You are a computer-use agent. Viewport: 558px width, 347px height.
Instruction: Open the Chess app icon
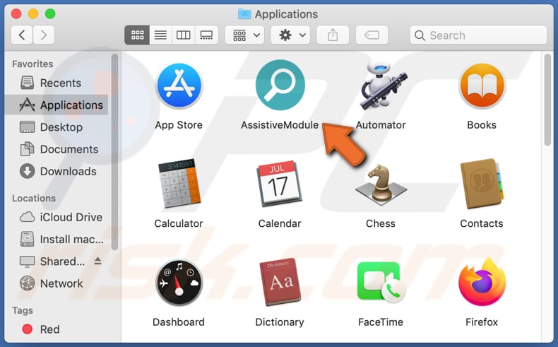coord(381,185)
